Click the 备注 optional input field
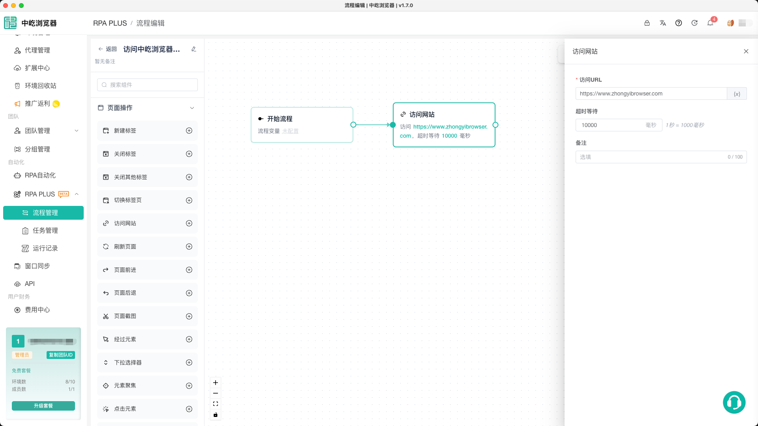The width and height of the screenshot is (758, 426). click(661, 157)
